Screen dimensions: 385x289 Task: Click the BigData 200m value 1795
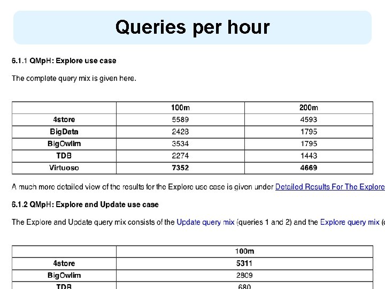[309, 132]
